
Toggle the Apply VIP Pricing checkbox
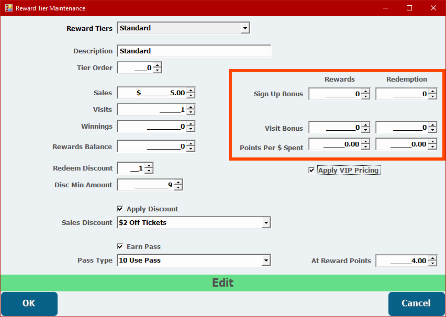[312, 171]
